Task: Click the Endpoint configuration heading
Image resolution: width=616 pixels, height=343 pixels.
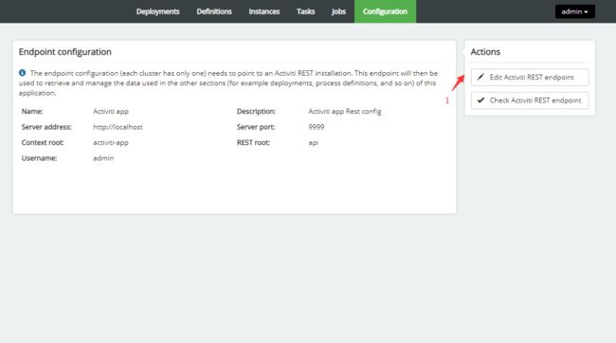Action: click(65, 52)
